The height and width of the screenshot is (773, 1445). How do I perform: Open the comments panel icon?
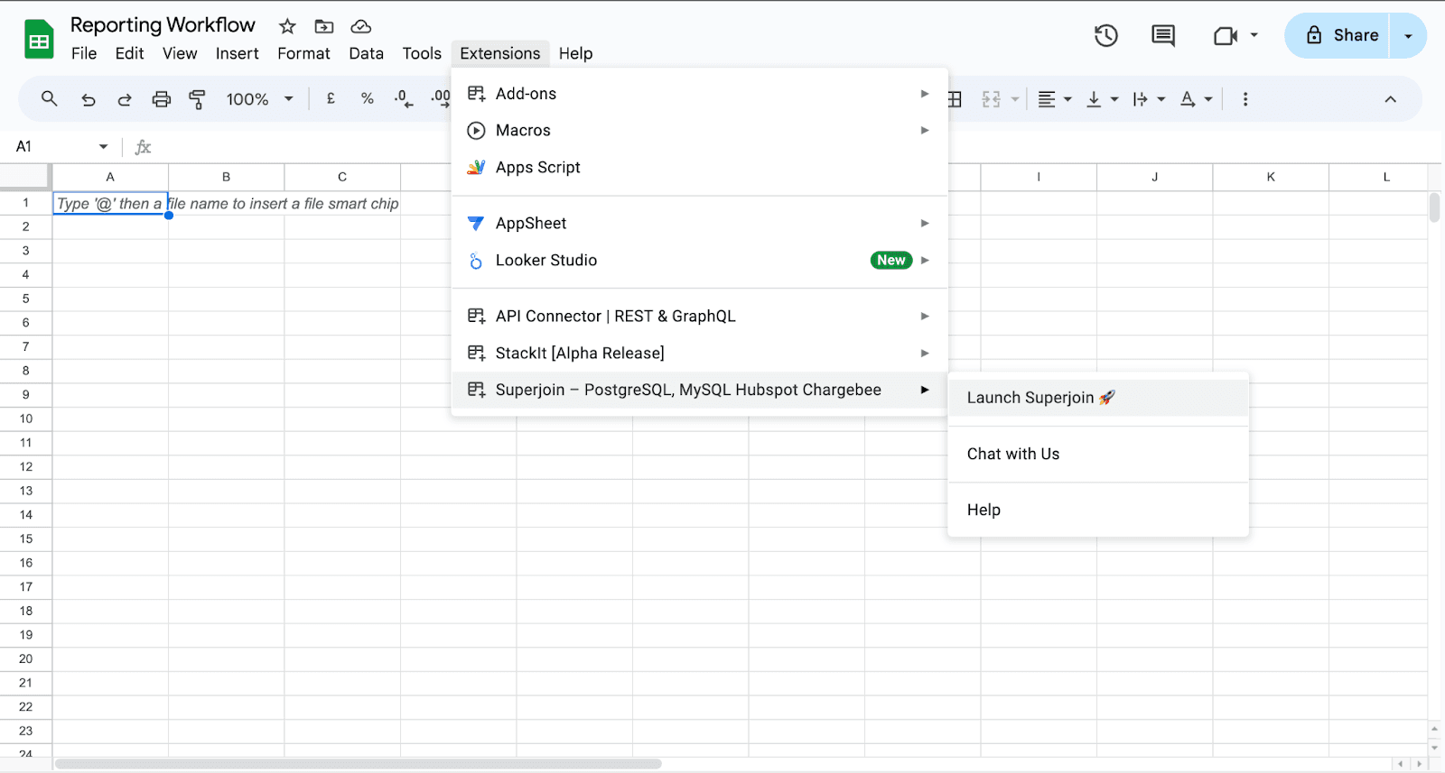point(1163,35)
